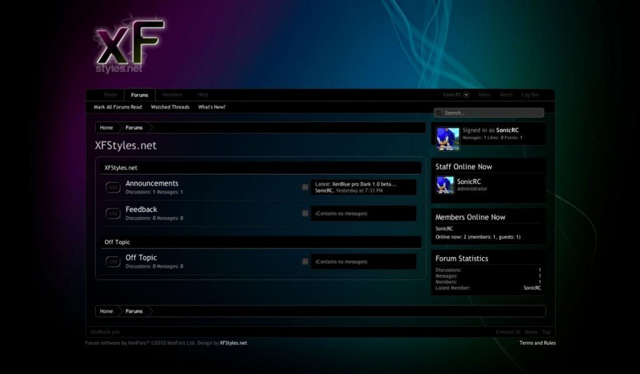
Task: Click the XenBlack pro style link in the footer
Action: [105, 332]
